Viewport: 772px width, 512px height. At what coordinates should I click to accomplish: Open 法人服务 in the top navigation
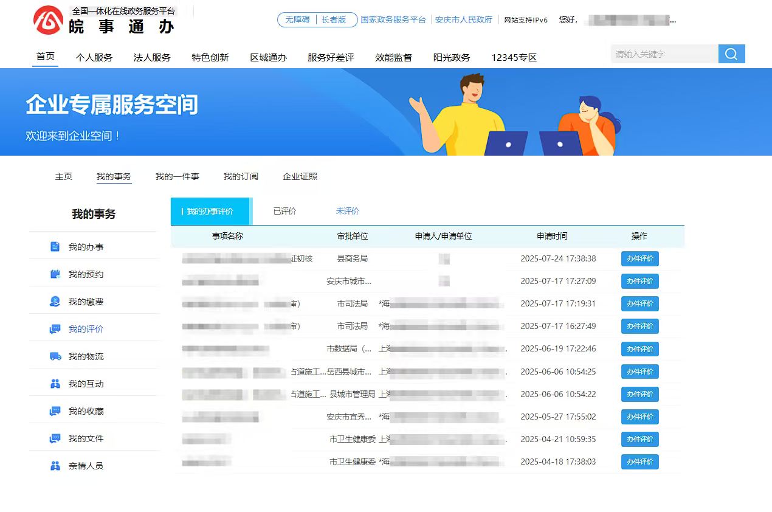152,58
